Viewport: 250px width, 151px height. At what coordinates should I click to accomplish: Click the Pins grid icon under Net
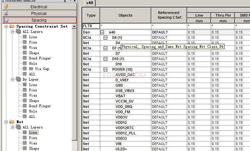point(25,138)
